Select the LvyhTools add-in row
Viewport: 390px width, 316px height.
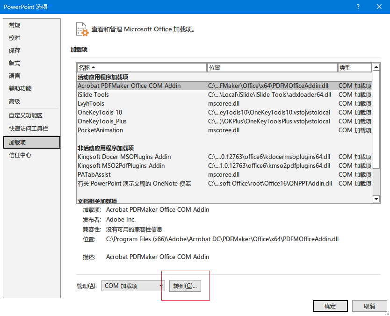pos(224,104)
